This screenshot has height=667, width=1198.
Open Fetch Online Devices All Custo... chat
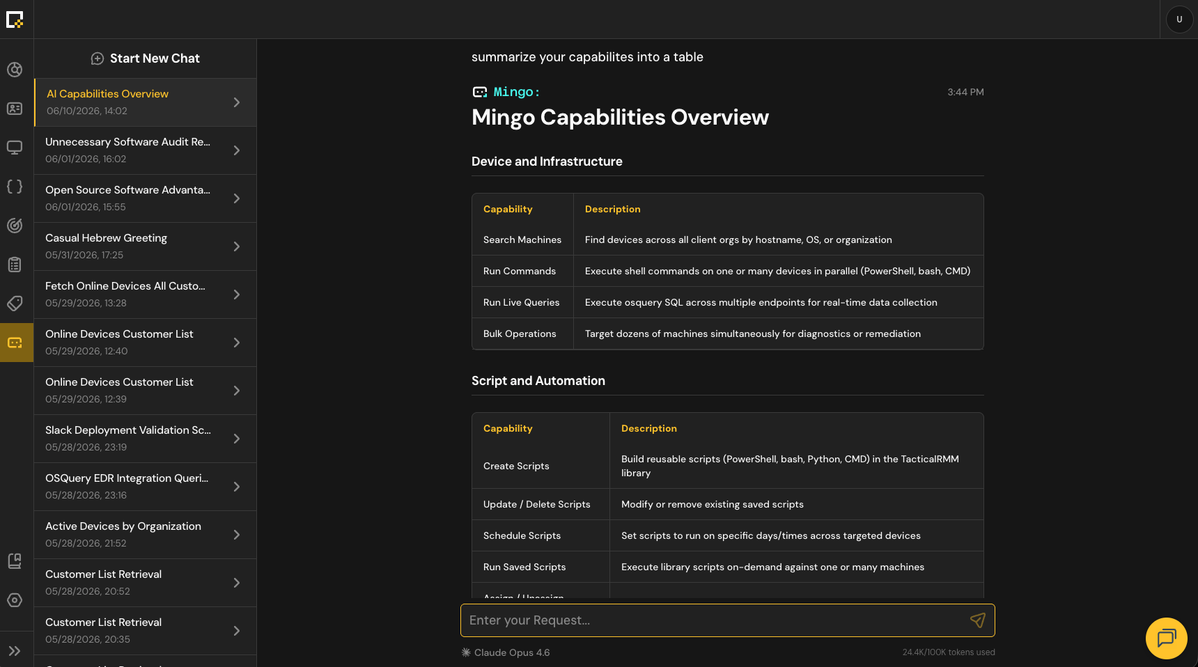[x=146, y=295]
